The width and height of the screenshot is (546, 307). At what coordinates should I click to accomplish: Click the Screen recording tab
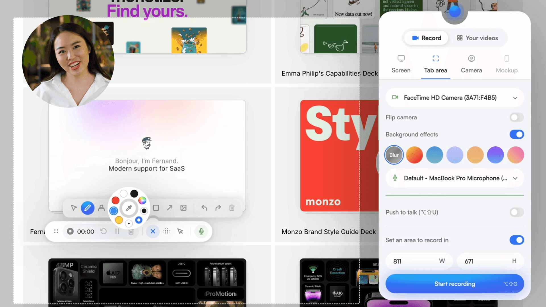[x=401, y=64]
